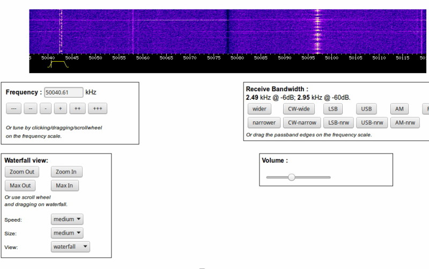The height and width of the screenshot is (269, 429).
Task: Select the USB-nrw narrow mode
Action: [372, 122]
